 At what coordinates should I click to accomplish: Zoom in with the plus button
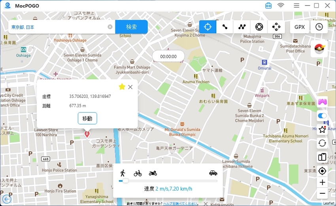[x=322, y=182]
